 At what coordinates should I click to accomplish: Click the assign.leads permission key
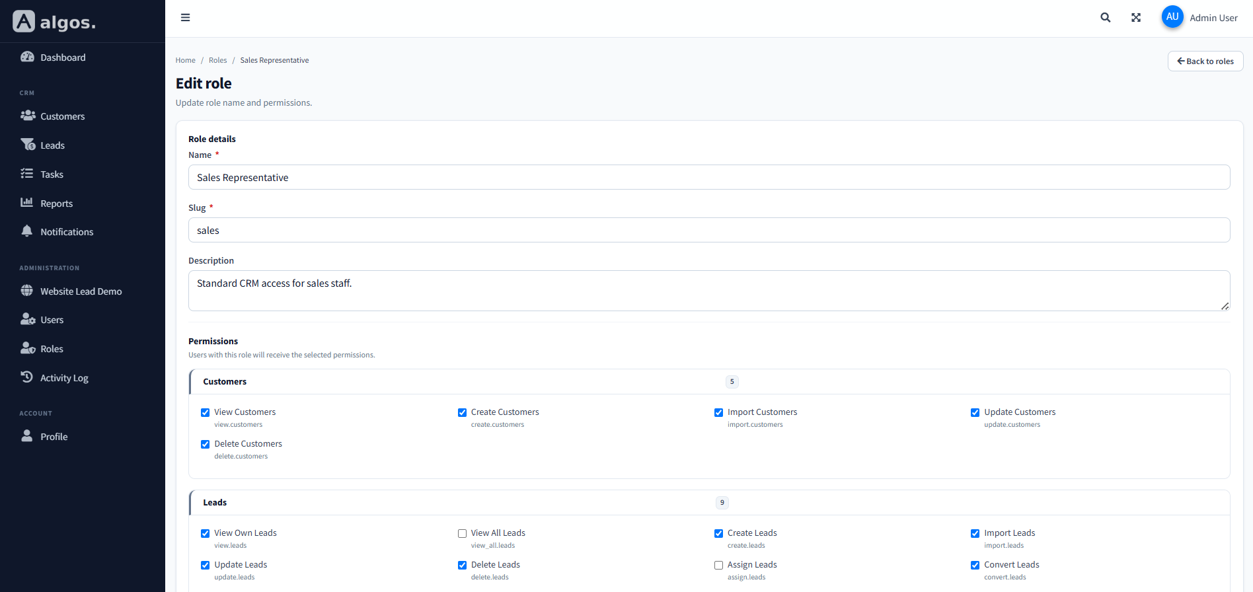click(746, 577)
